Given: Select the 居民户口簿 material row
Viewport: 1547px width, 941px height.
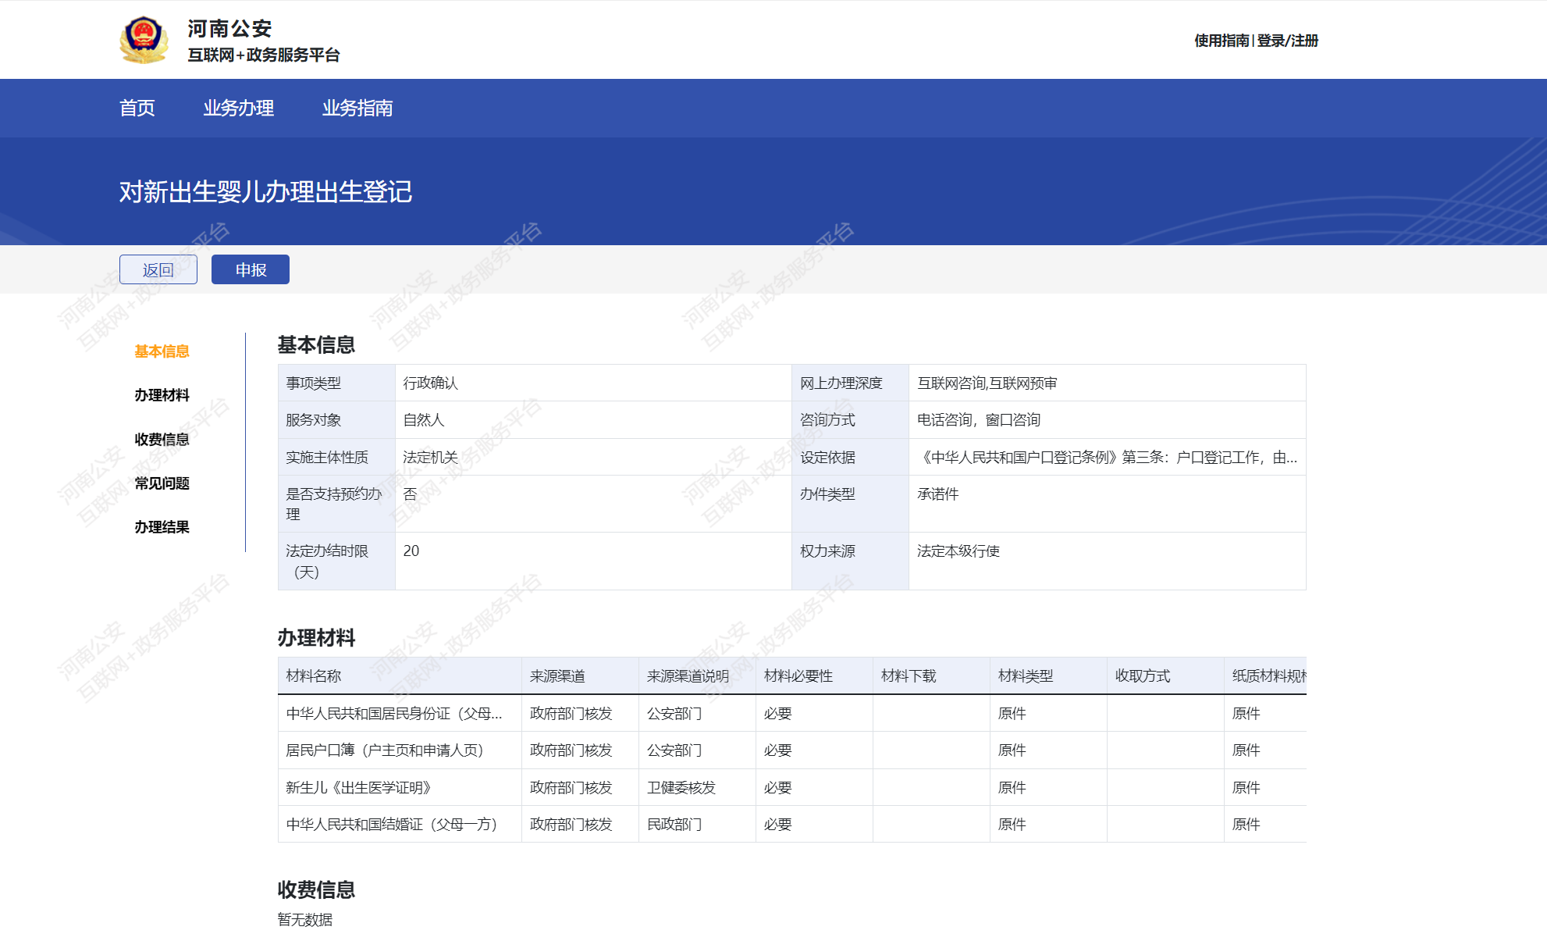Looking at the screenshot, I should click(x=385, y=750).
